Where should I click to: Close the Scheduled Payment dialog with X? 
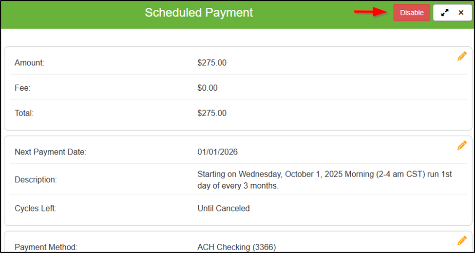pos(461,13)
